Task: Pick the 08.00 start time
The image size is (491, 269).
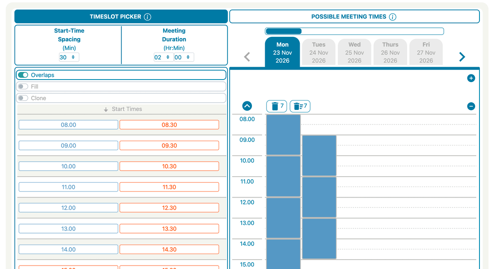Action: [x=68, y=125]
